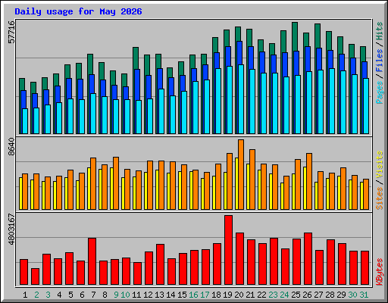Click day 21 on the x-axis
388x303 pixels.
tap(250, 295)
